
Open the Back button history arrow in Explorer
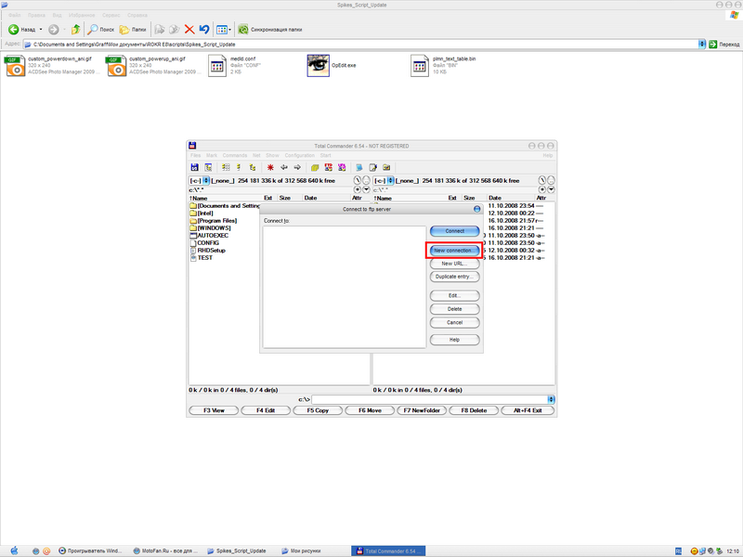click(x=41, y=30)
